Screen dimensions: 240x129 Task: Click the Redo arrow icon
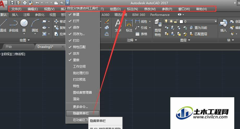coord(47,3)
